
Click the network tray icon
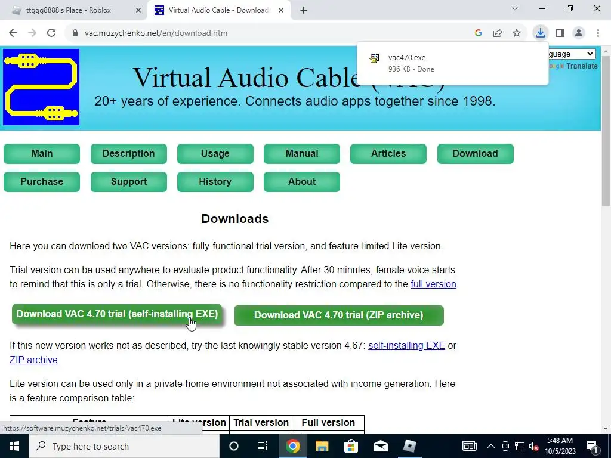(x=520, y=446)
